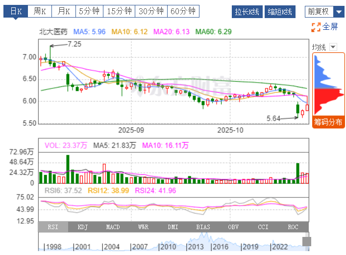Click the 1998 marker on history timeline
This screenshot has width=346, height=255.
click(x=53, y=247)
